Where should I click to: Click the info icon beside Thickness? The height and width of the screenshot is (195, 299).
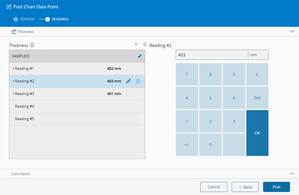(x=32, y=45)
